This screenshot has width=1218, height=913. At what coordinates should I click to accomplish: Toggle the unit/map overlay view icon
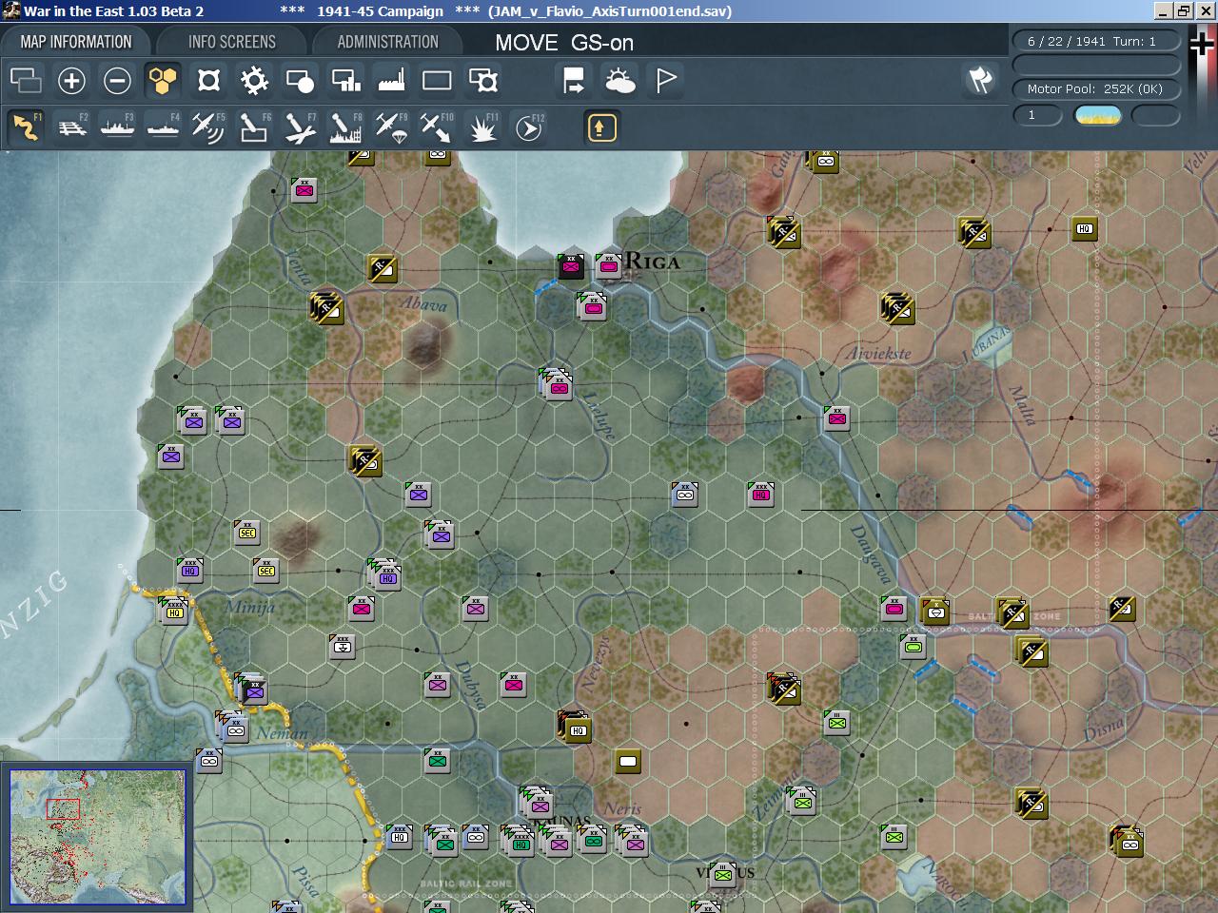[x=26, y=81]
